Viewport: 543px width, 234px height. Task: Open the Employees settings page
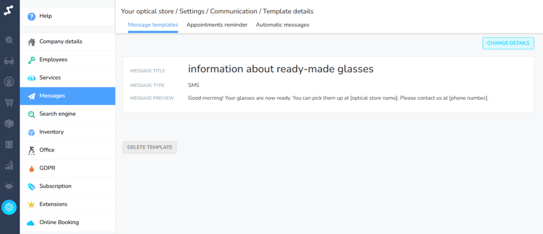click(x=53, y=60)
